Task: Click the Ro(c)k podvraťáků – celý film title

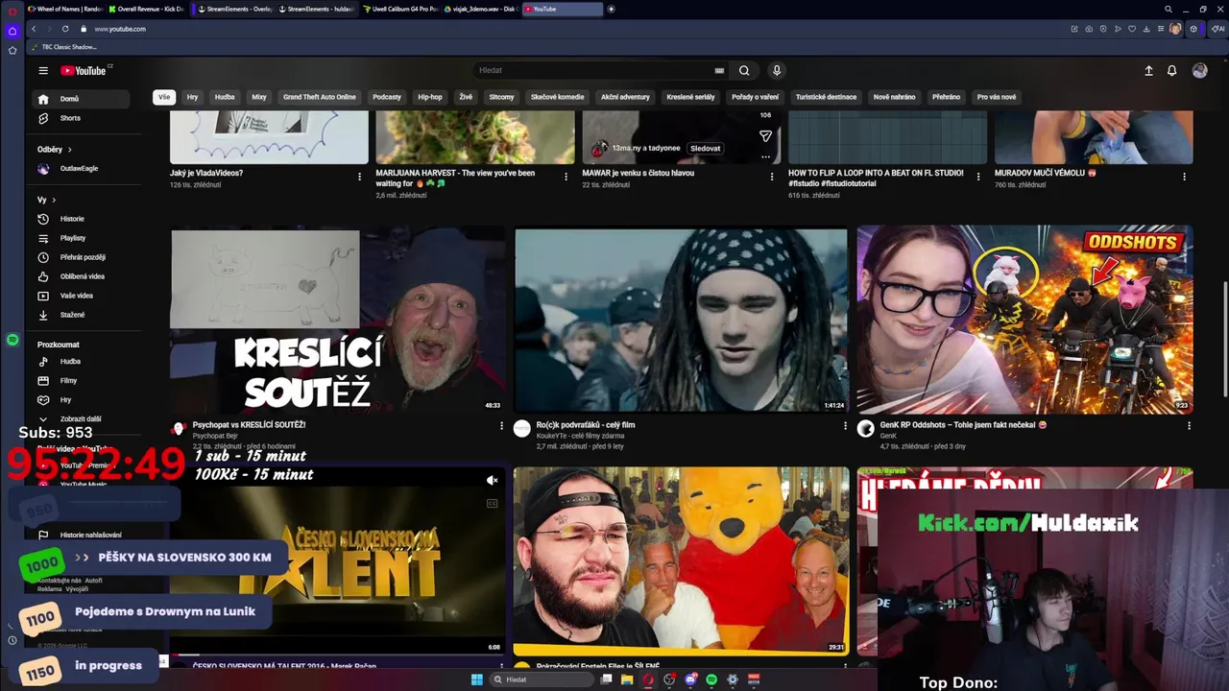Action: click(x=586, y=424)
